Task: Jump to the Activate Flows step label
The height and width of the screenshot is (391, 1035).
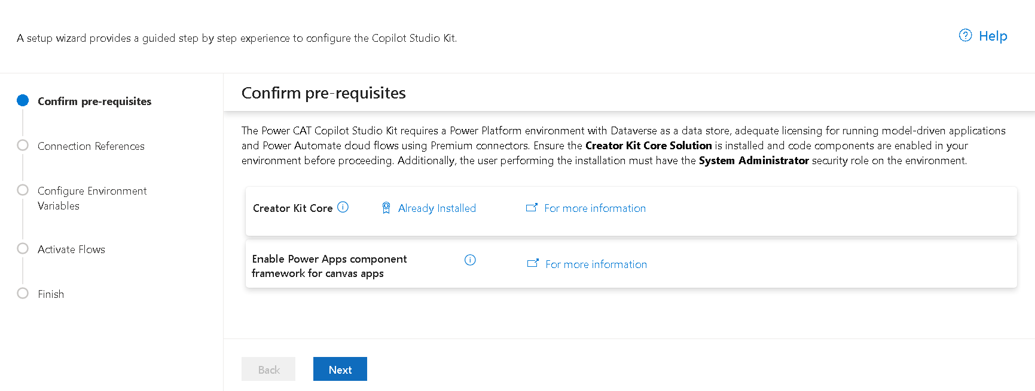Action: 71,250
